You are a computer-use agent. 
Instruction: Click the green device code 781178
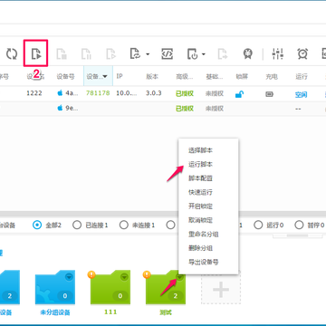click(x=98, y=93)
